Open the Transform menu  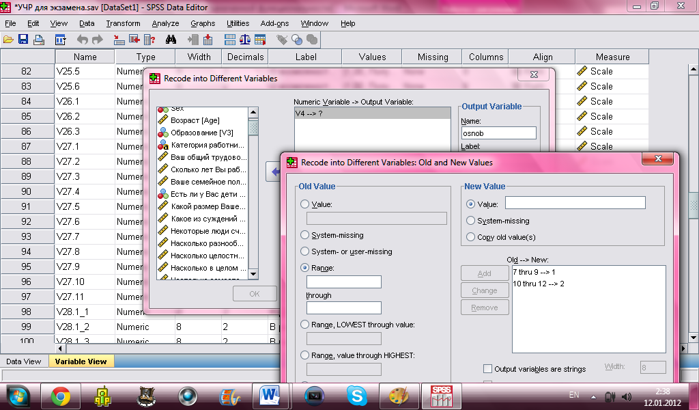pos(123,23)
